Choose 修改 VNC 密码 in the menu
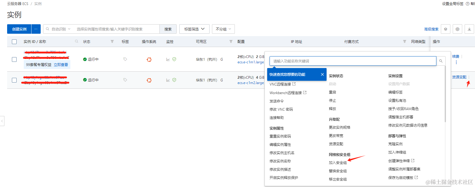Viewport: 475px width, 187px height. tap(281, 109)
